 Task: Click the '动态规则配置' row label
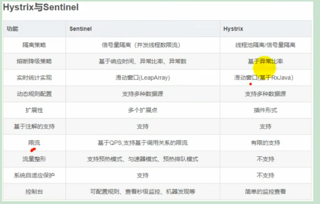(34, 94)
